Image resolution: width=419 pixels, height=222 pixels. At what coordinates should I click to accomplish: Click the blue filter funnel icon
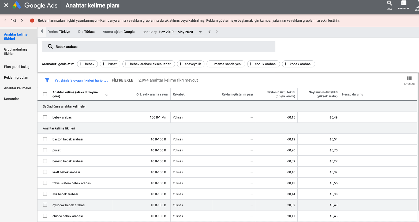pyautogui.click(x=47, y=80)
